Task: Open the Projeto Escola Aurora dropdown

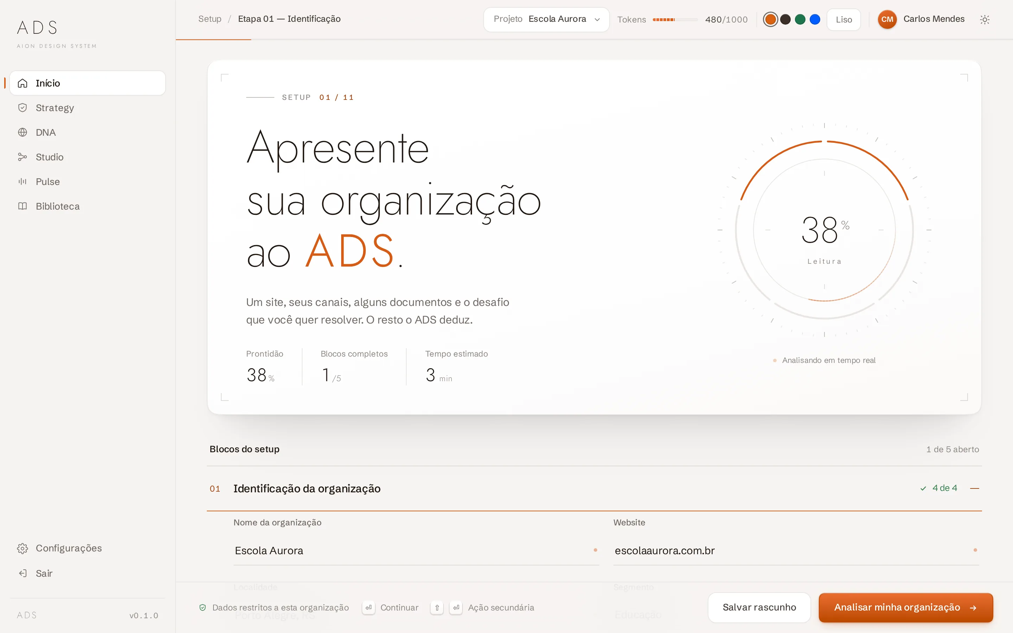Action: (546, 19)
